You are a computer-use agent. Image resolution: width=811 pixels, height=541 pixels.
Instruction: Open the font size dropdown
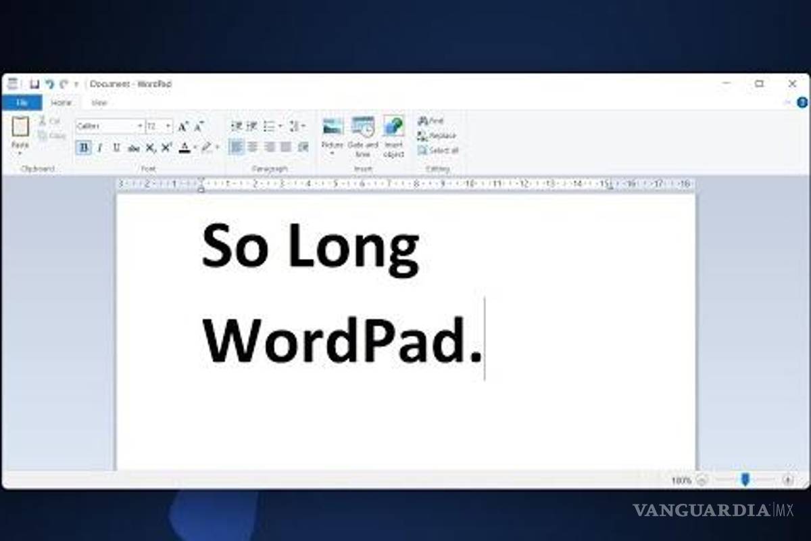coord(168,126)
